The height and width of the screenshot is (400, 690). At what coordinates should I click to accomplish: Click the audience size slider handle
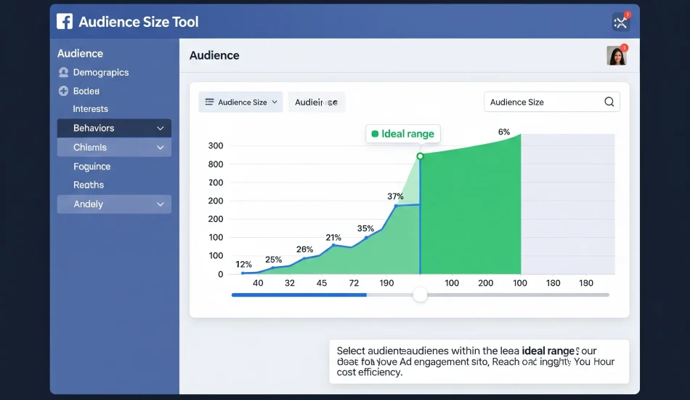click(420, 295)
